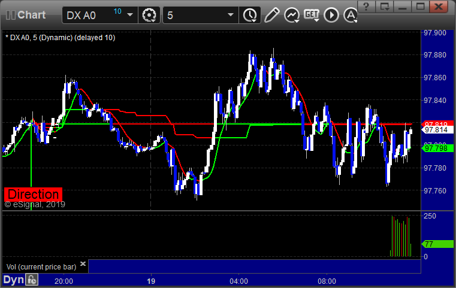Click the 20:00 time axis label
This screenshot has height=288, width=456.
[64, 281]
